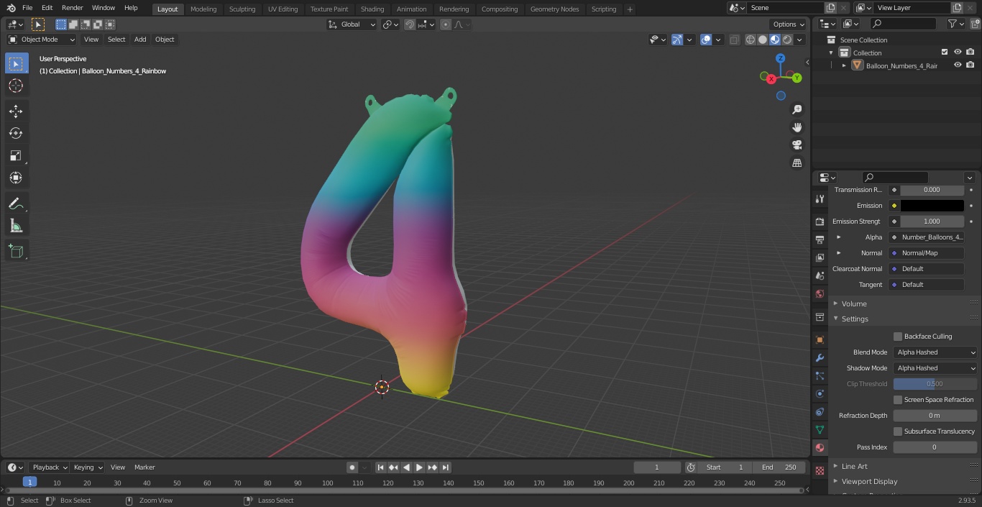Select the Measure tool

pyautogui.click(x=16, y=226)
